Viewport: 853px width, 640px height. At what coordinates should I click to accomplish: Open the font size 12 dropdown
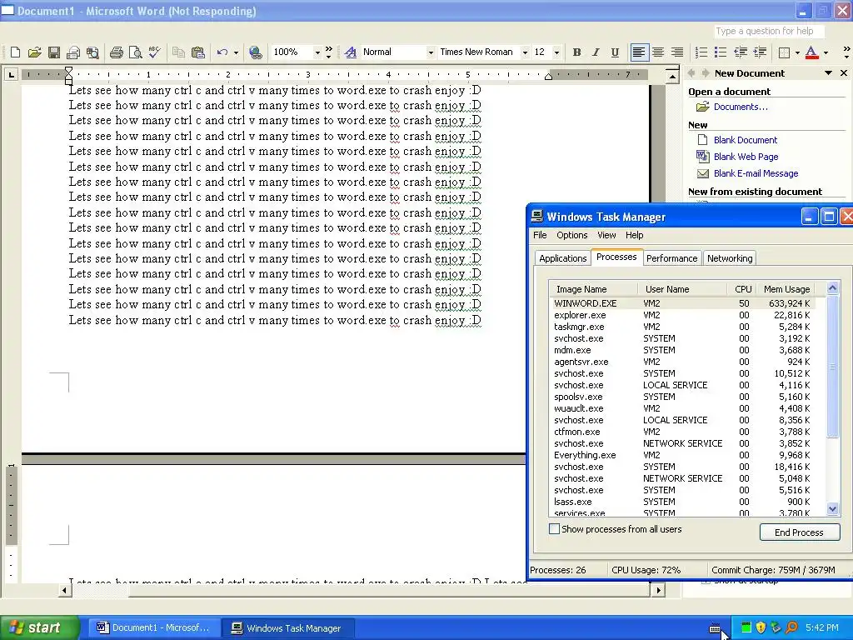(556, 52)
